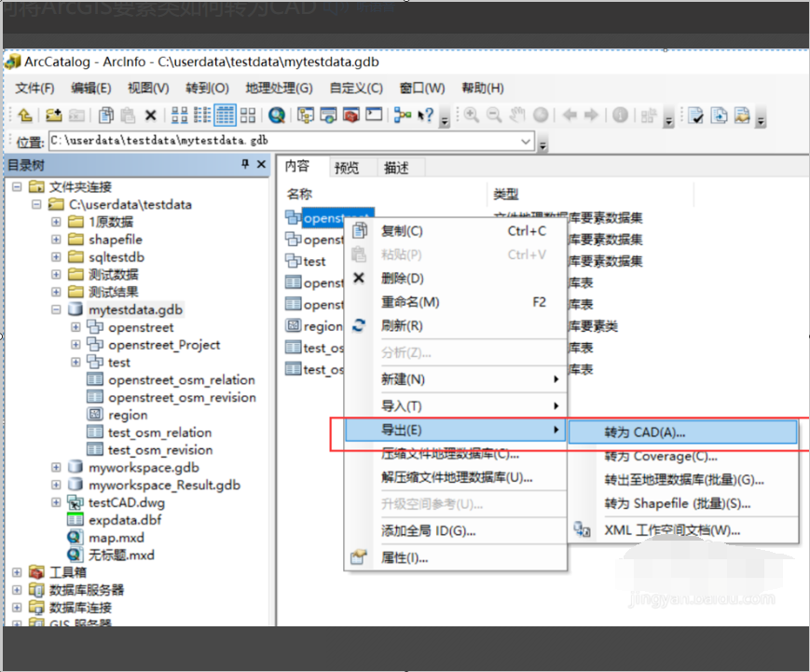Select 转为 Shapefile (批量)(S)... option
This screenshot has height=672, width=810.
(x=682, y=503)
